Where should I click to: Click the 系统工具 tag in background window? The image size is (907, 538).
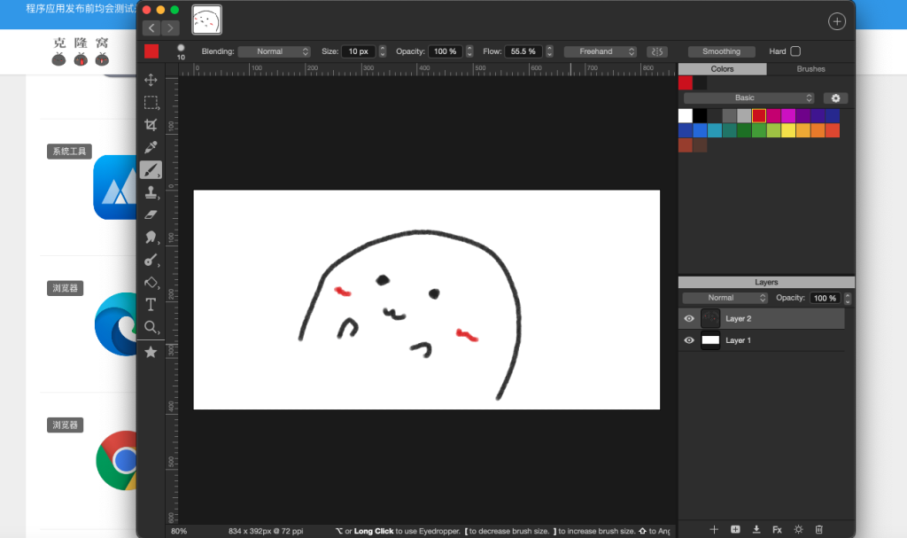[69, 152]
